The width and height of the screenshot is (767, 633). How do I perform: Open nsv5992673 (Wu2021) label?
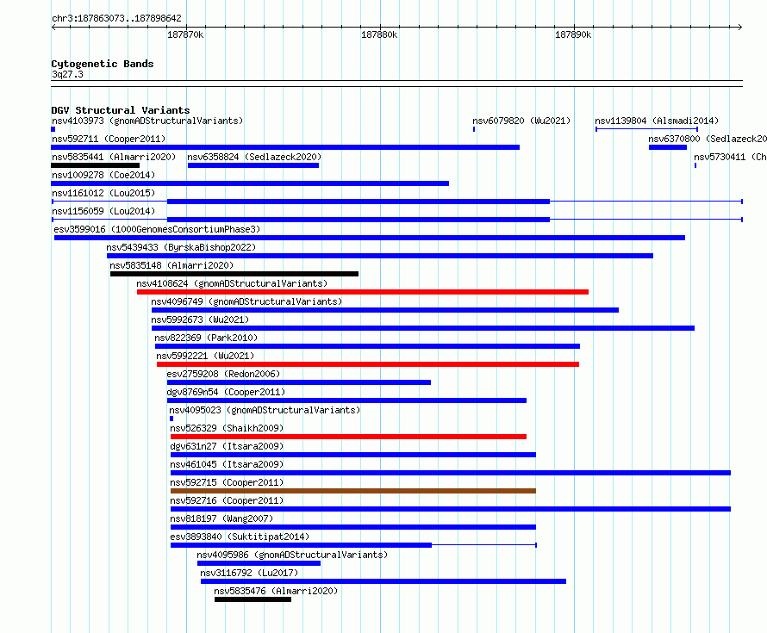point(200,320)
